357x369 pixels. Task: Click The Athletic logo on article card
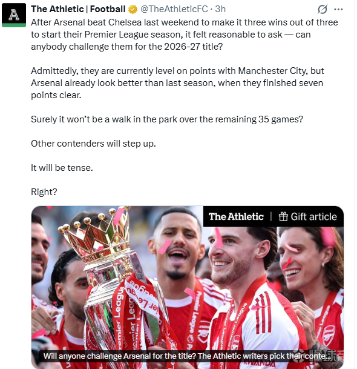point(236,216)
